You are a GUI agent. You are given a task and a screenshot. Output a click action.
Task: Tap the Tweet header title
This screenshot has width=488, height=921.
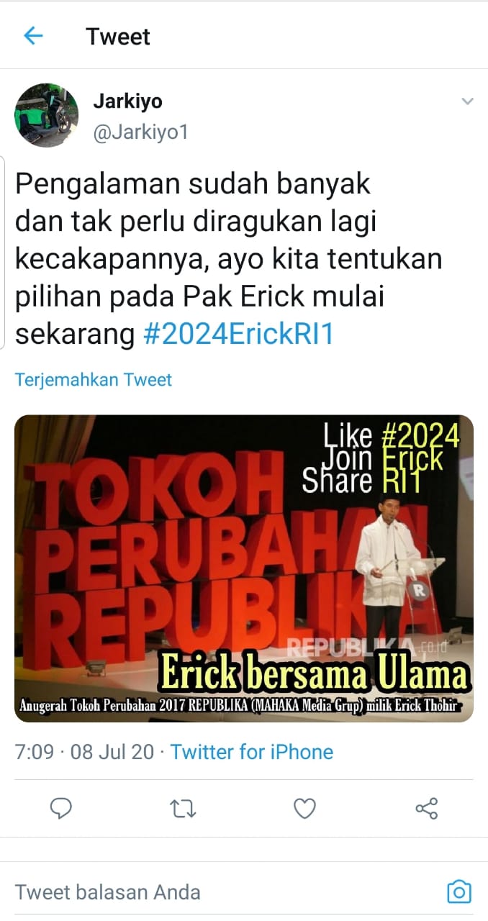click(118, 36)
